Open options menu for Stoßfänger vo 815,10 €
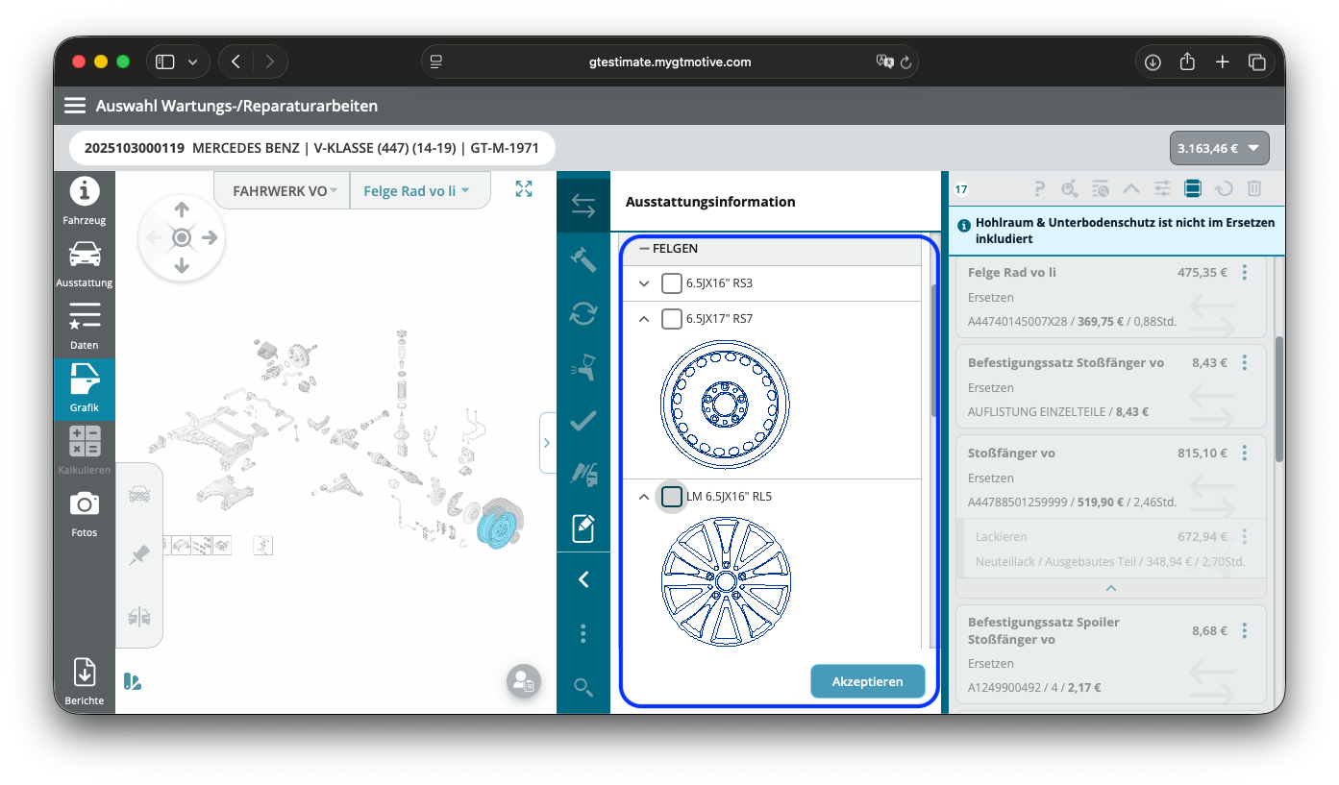The height and width of the screenshot is (785, 1339). click(x=1245, y=454)
